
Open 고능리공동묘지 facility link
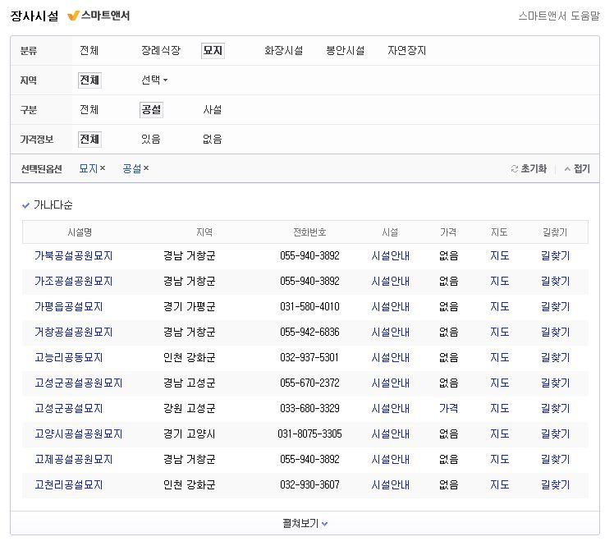[x=68, y=358]
